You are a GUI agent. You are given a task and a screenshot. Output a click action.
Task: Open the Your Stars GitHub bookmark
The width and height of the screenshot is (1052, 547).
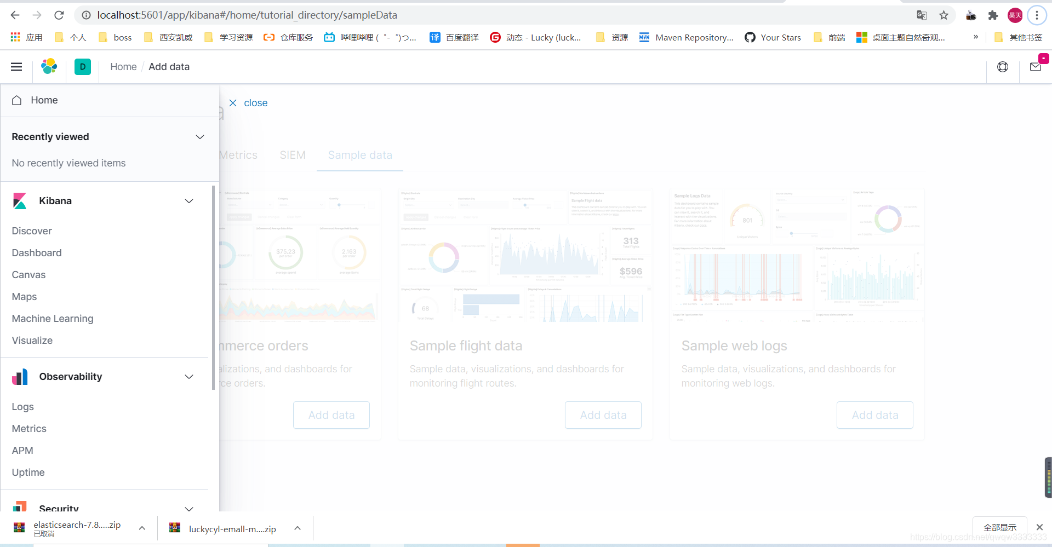pyautogui.click(x=773, y=37)
